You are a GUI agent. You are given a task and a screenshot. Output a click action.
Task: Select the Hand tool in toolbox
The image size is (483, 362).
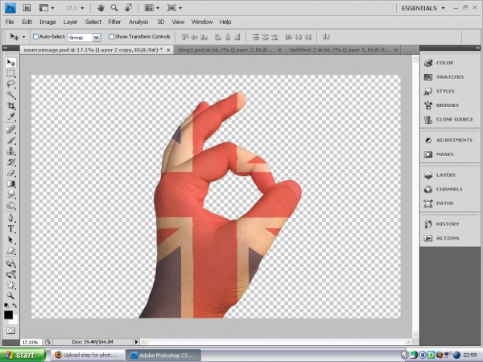(10, 285)
